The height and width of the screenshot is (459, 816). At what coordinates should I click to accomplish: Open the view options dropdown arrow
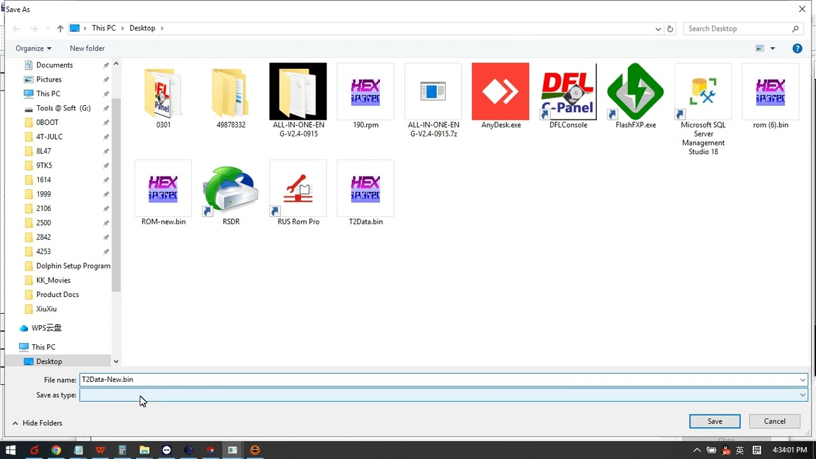773,48
